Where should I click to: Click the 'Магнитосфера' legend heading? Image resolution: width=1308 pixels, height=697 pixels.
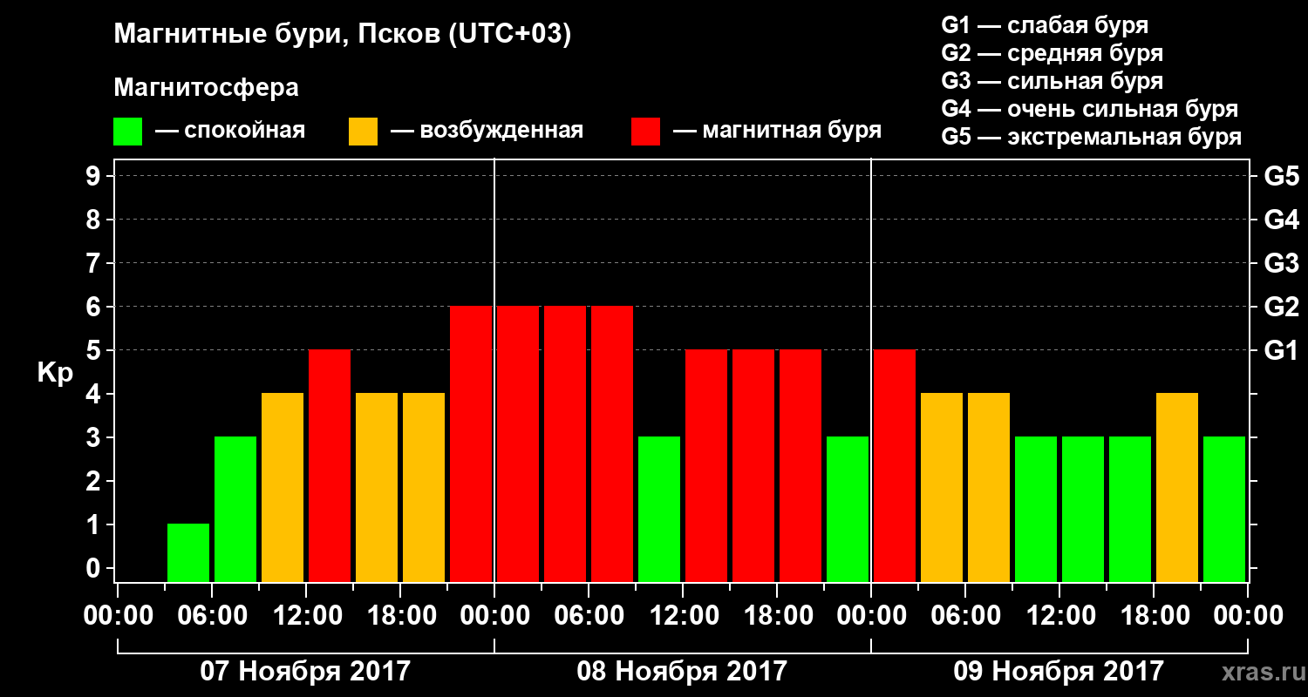click(207, 88)
